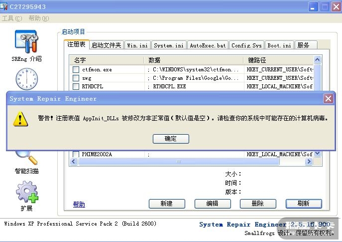Close the C27295943 main window
Screen dimensions: 342x242
point(336,7)
